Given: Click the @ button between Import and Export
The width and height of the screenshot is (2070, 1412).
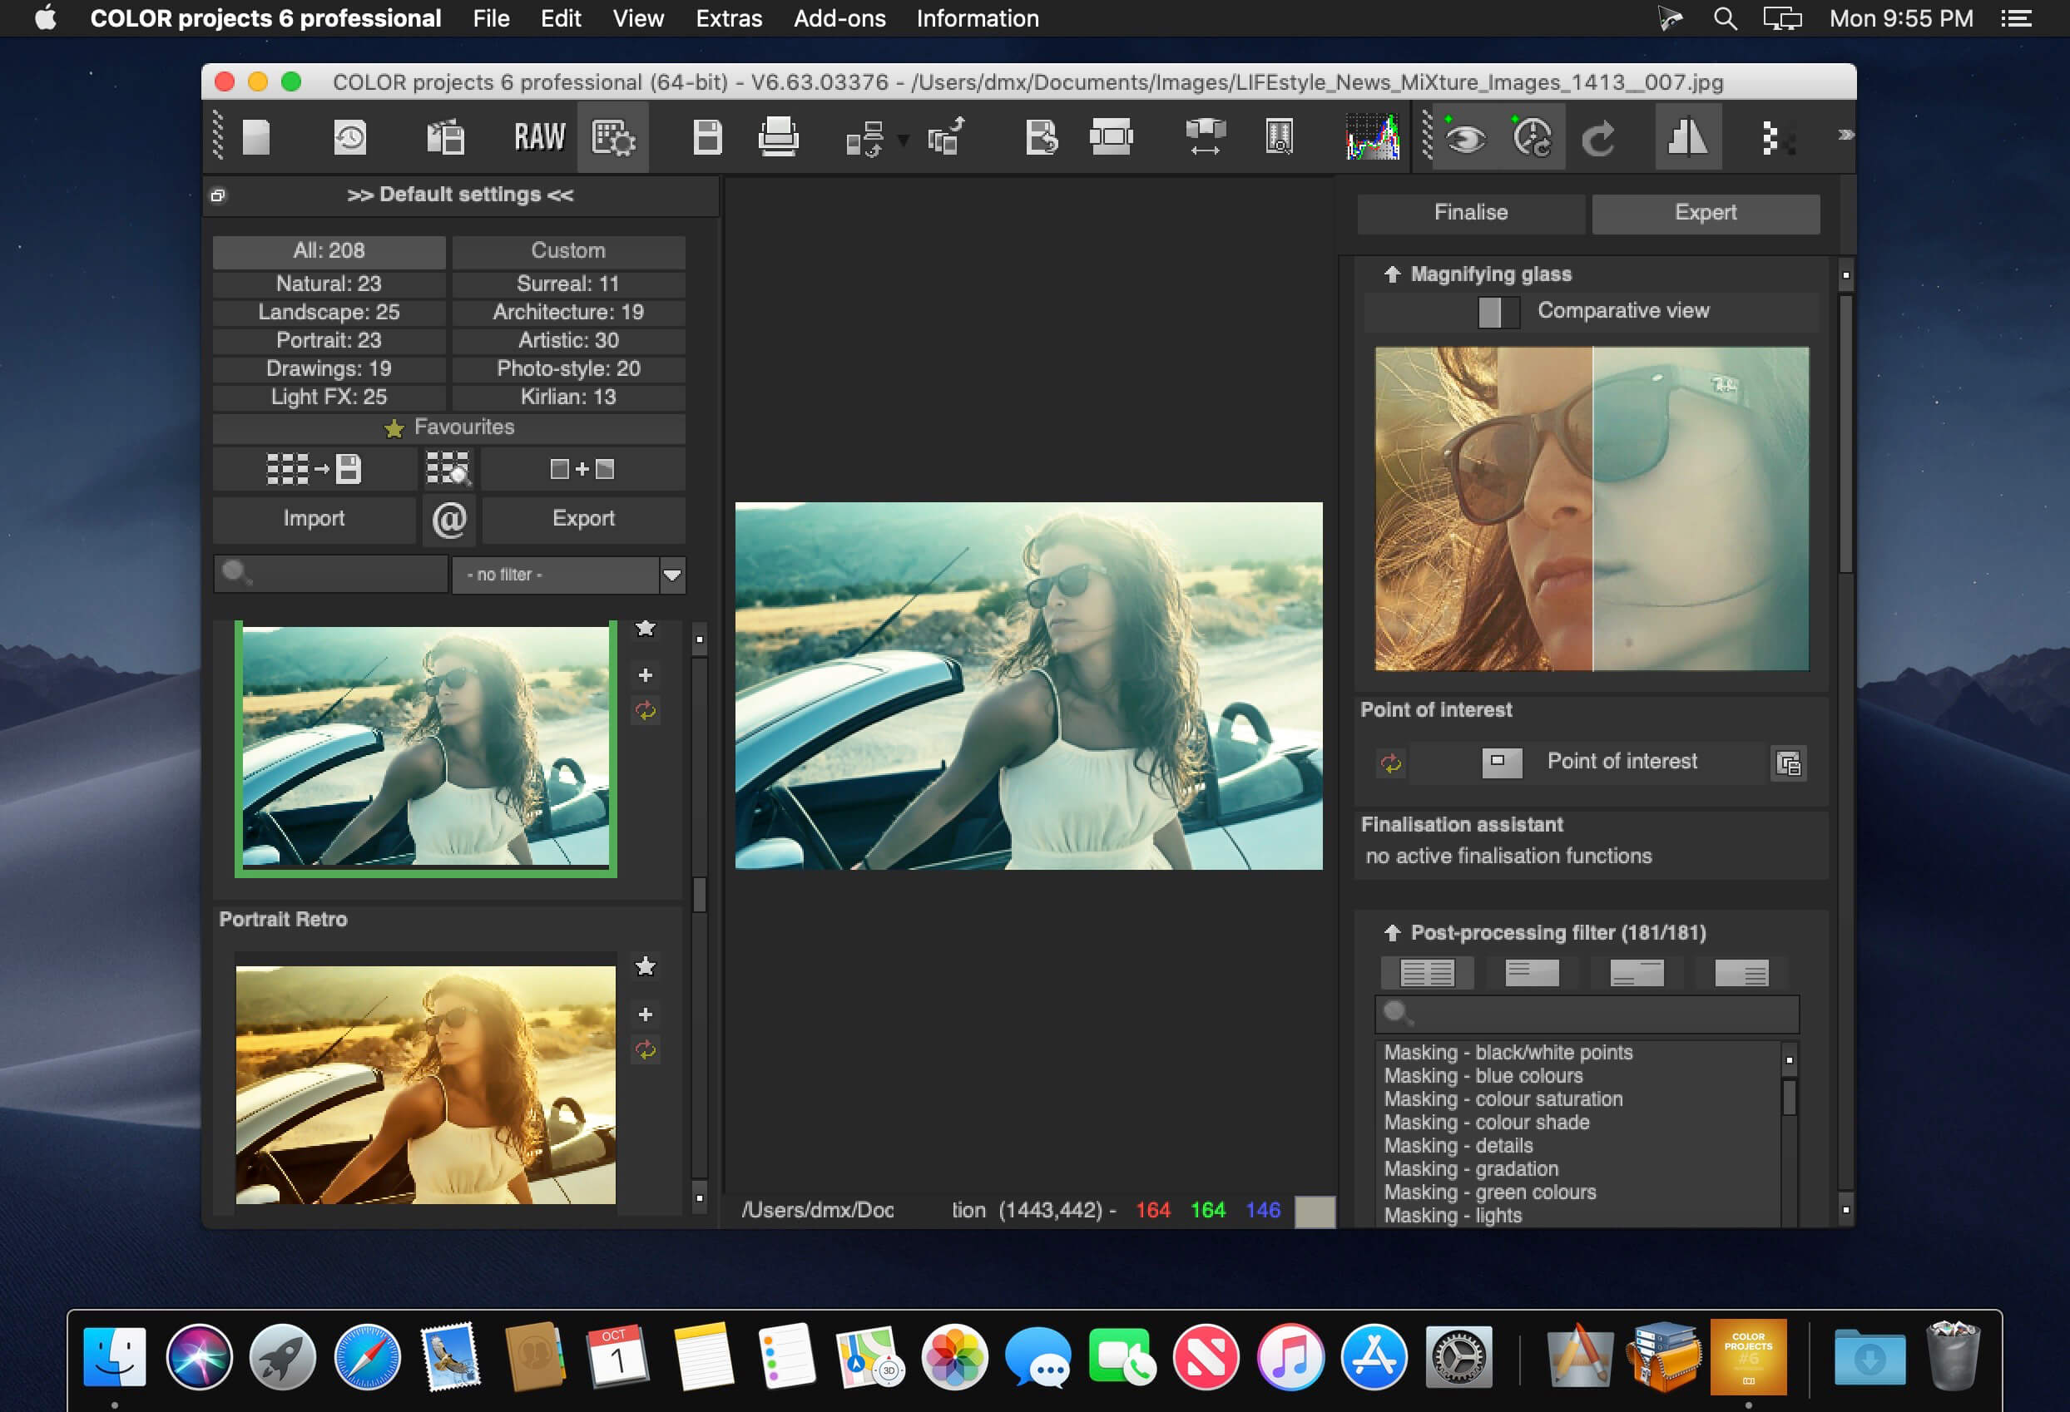Looking at the screenshot, I should point(449,519).
